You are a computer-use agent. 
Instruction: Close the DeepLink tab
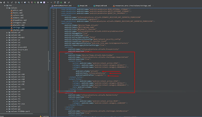(89, 6)
